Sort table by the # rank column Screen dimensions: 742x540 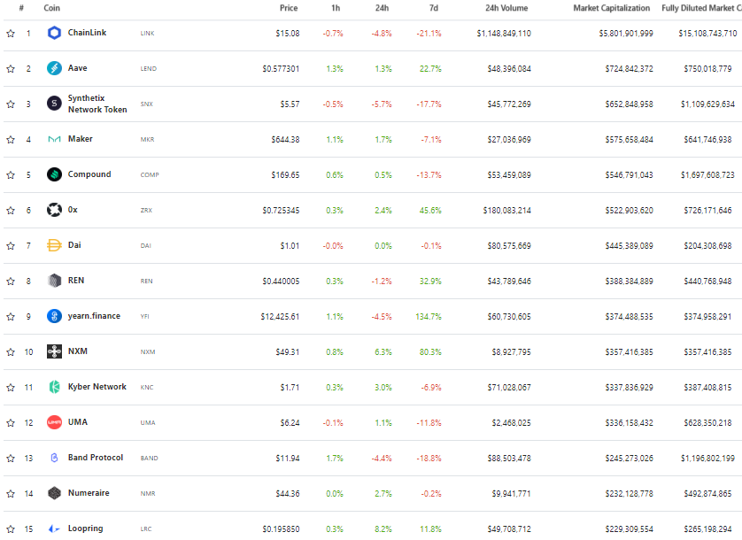point(21,8)
